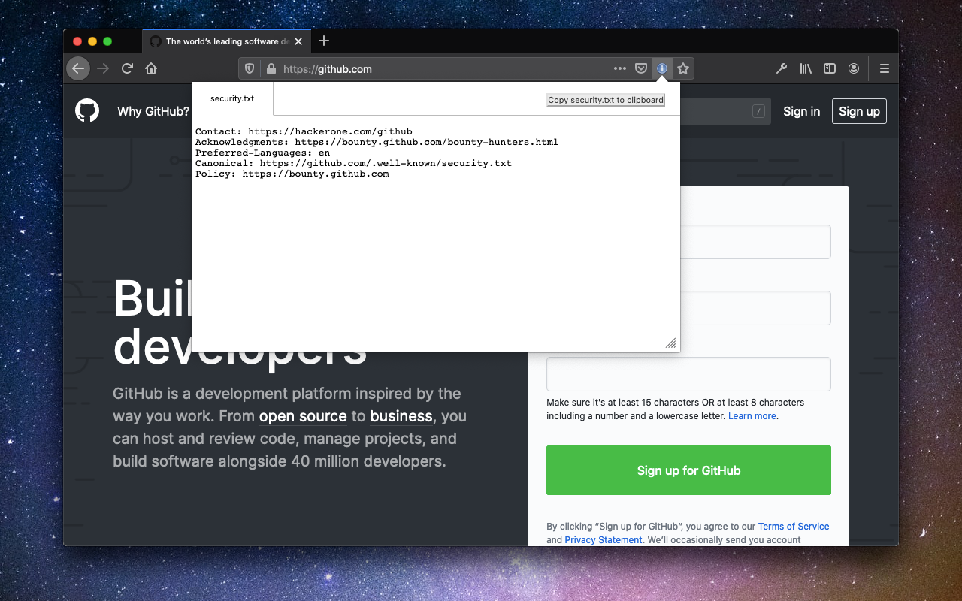Viewport: 962px width, 601px height.
Task: Click the Sign up for GitHub button
Action: [688, 470]
